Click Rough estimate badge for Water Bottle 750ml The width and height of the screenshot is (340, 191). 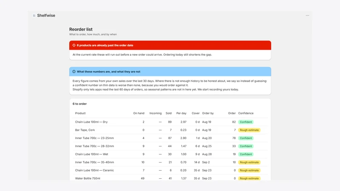coord(249,178)
